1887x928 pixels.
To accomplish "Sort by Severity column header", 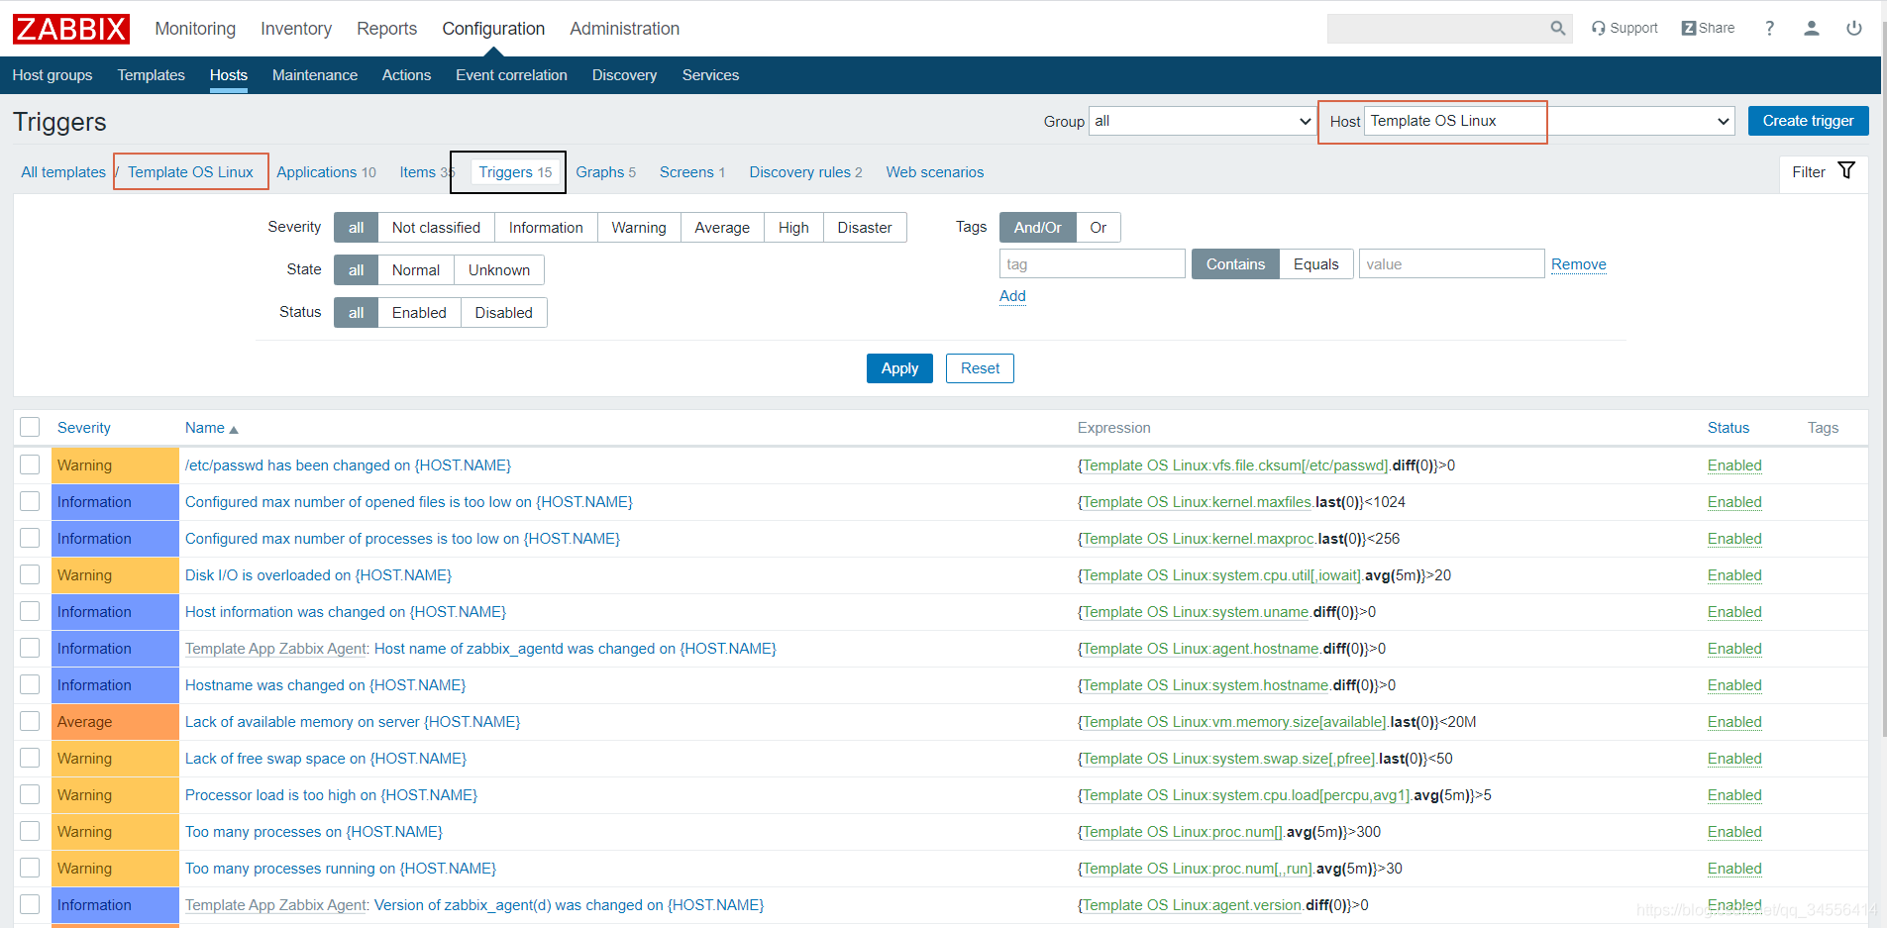I will (84, 428).
